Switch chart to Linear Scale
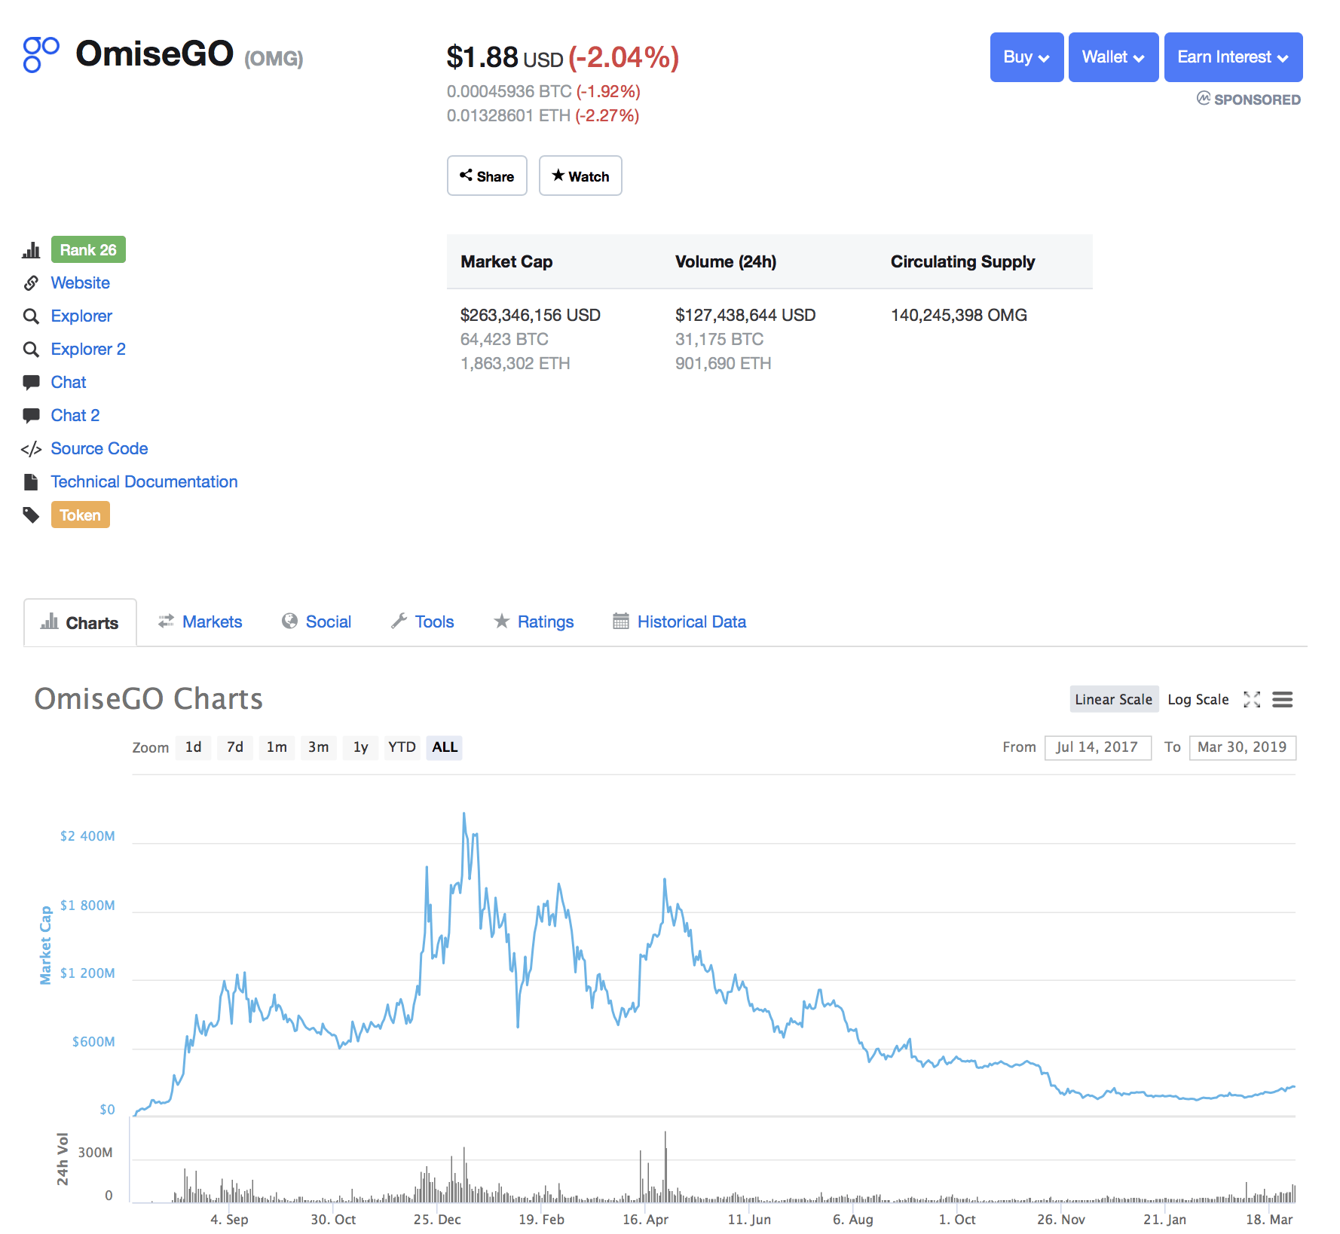 (x=1114, y=700)
